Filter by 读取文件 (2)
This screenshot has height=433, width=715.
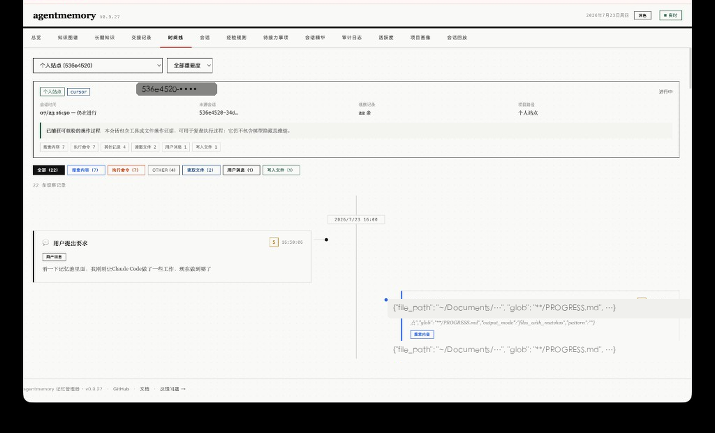(201, 170)
